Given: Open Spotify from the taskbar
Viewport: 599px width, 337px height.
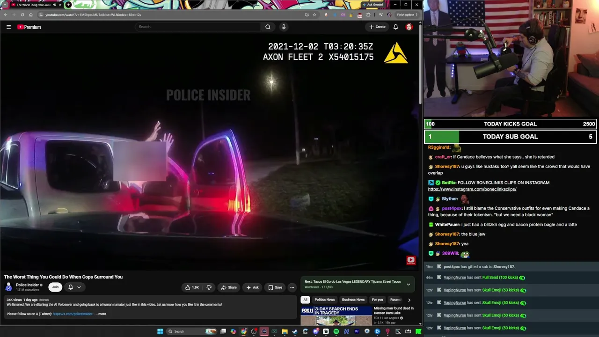Looking at the screenshot, I should (x=336, y=331).
